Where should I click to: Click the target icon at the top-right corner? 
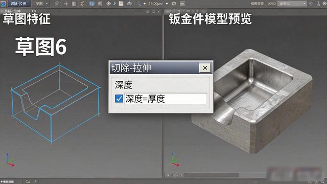[325, 4]
